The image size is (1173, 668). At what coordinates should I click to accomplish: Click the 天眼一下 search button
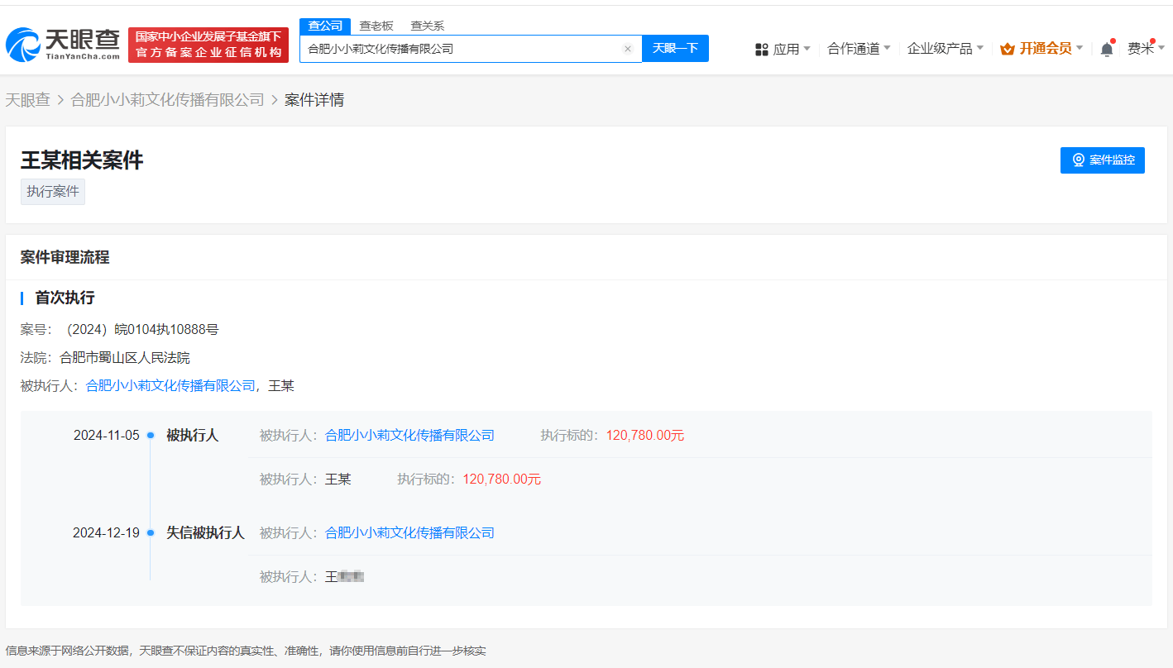tap(675, 49)
